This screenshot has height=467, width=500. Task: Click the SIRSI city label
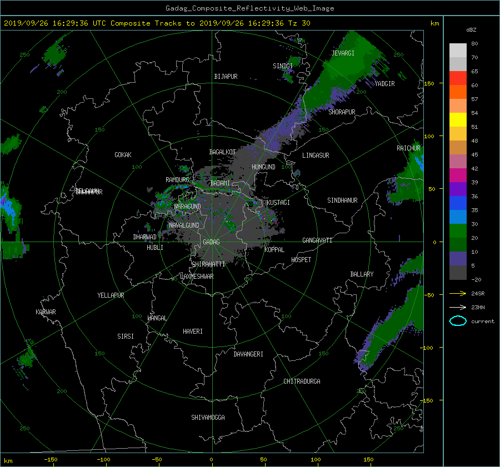click(x=126, y=337)
